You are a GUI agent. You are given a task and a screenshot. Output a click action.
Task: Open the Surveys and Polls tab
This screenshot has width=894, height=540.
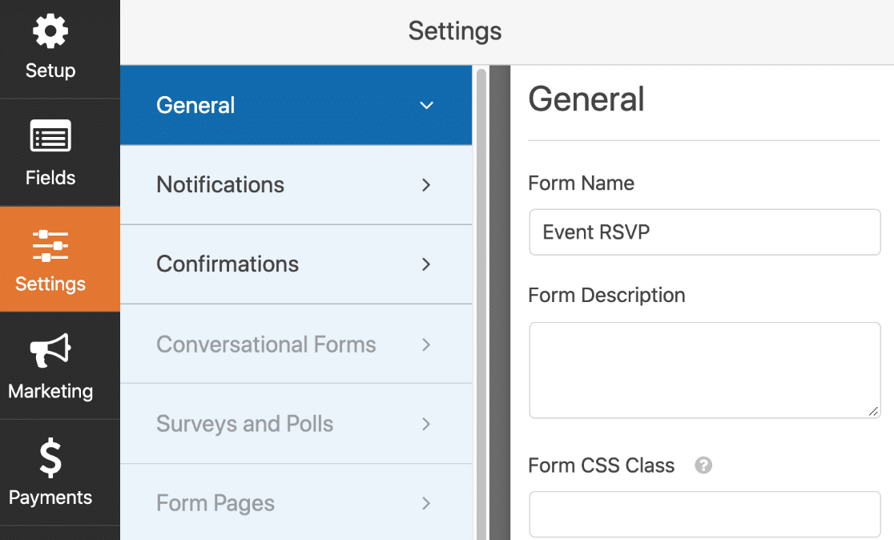[296, 424]
